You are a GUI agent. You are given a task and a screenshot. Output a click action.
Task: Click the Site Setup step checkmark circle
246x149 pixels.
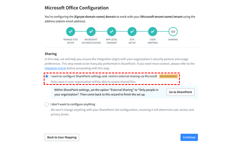pos(132,32)
